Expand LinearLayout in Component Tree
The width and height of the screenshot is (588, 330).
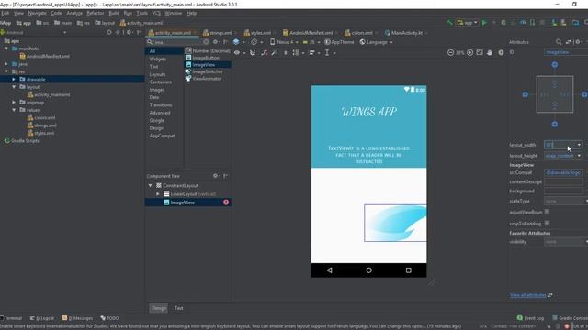(x=158, y=194)
